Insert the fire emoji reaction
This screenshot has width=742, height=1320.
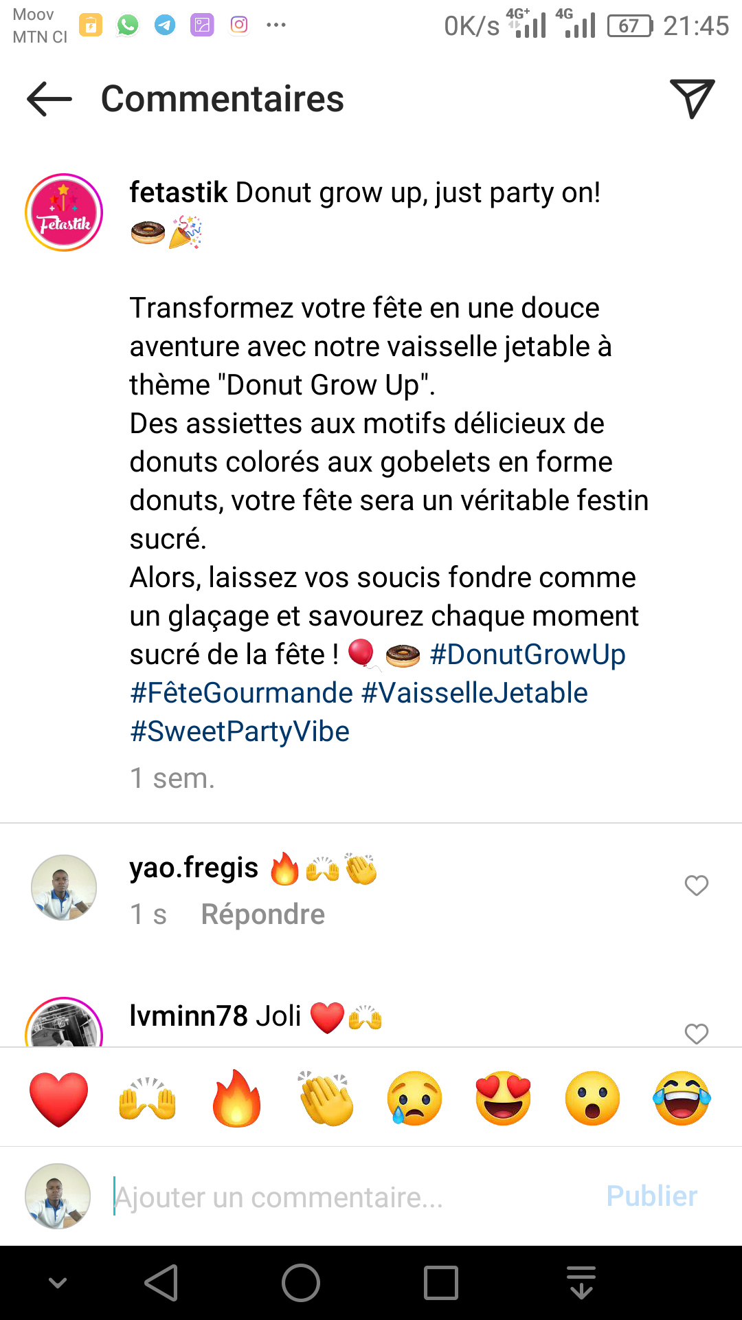pos(237,1099)
